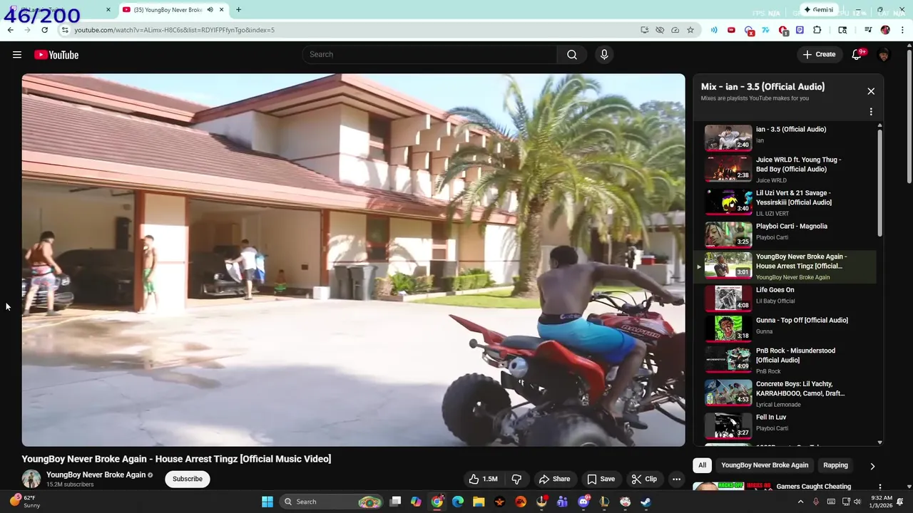This screenshot has width=913, height=513.
Task: Create a clip with the Clip button
Action: point(644,479)
